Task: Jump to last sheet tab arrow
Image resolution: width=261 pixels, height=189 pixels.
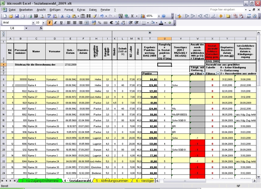Action: (15, 181)
